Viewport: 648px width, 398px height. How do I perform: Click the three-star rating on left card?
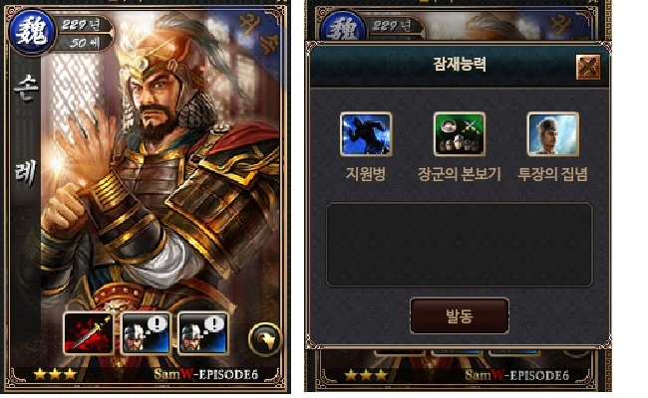(55, 374)
